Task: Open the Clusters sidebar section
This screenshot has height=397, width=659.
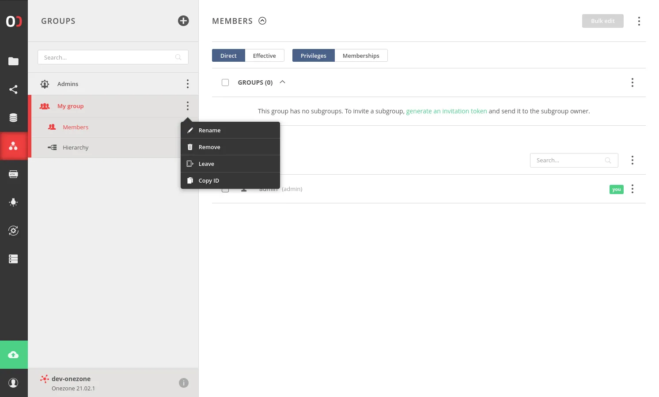Action: pos(13,259)
